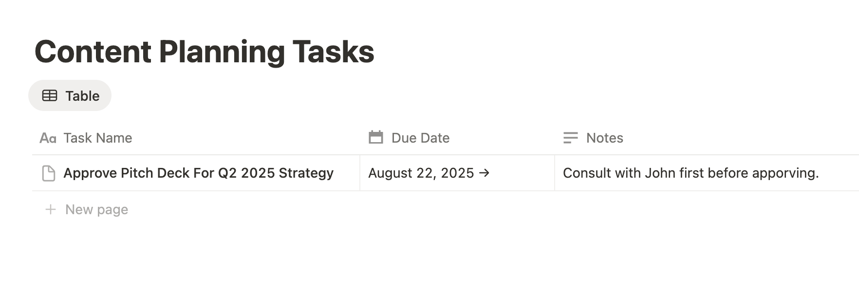Open the Notes column header menu
The width and height of the screenshot is (859, 294).
point(604,138)
